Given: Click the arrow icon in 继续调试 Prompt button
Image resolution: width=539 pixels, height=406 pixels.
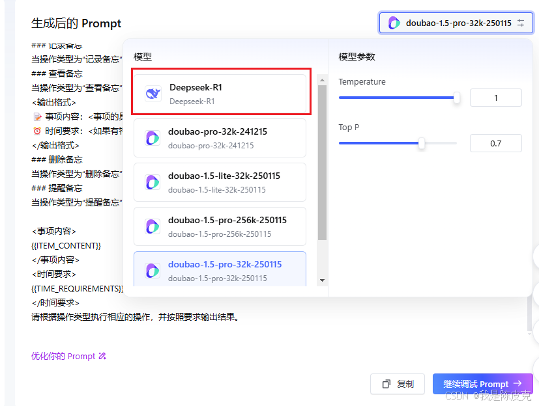Looking at the screenshot, I should pos(518,383).
